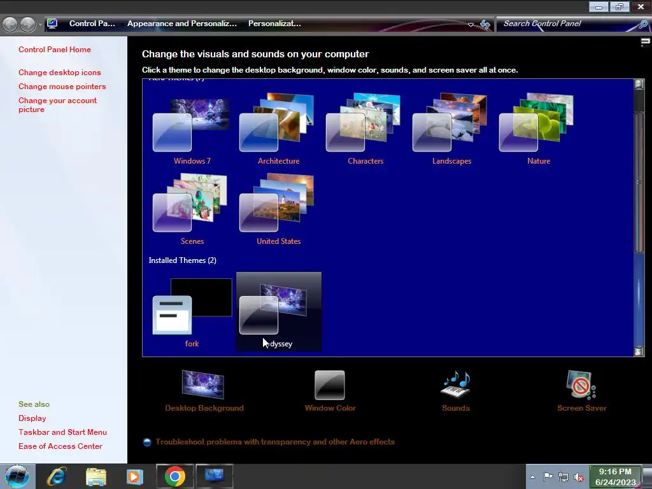
Task: Click the search magnifier icon
Action: 643,24
